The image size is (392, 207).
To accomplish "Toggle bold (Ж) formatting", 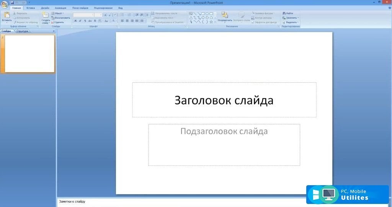I will [75, 21].
